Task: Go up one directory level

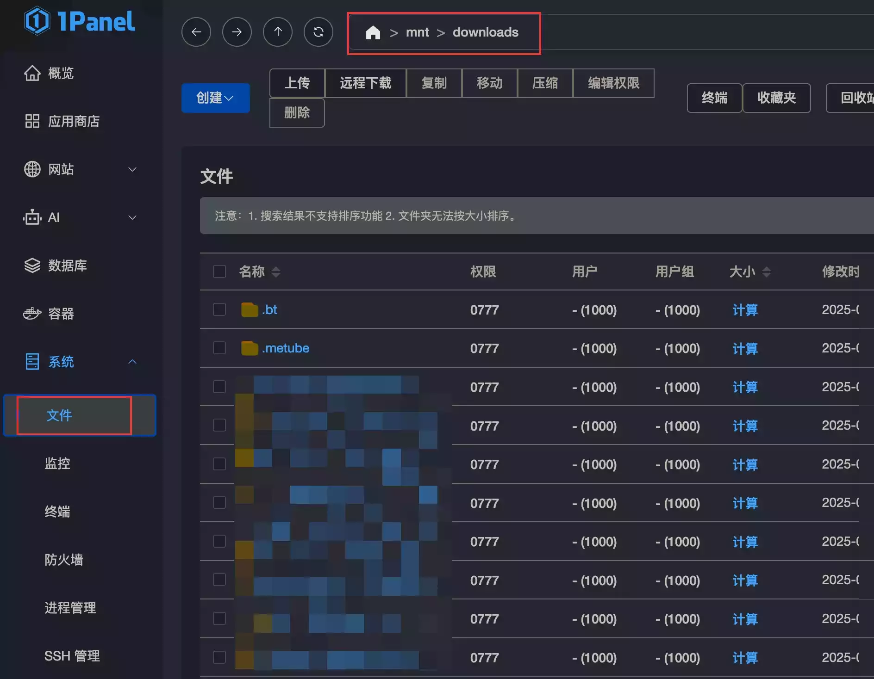Action: (x=278, y=32)
